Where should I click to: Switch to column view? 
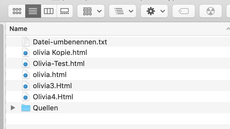pos(49,11)
